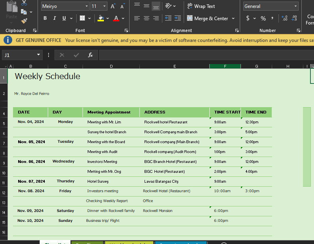Open Fill Color dropdown arrow
The width and height of the screenshot is (314, 244).
coord(108,19)
